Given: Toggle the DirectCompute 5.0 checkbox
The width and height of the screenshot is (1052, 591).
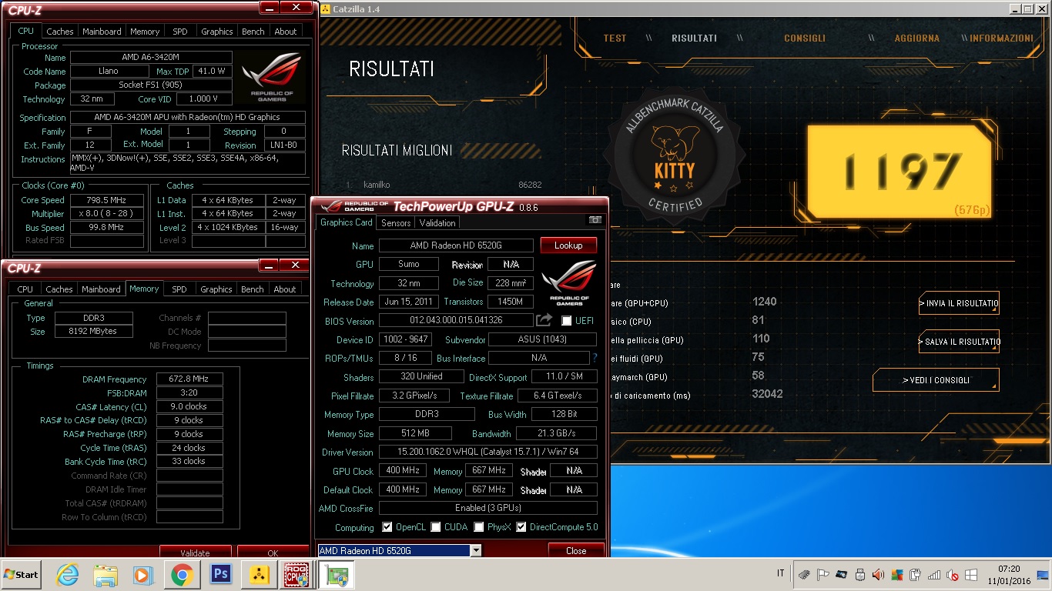Looking at the screenshot, I should 521,527.
